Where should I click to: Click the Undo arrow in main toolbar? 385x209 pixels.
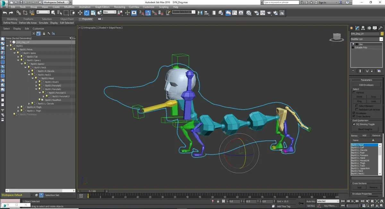pos(5,13)
